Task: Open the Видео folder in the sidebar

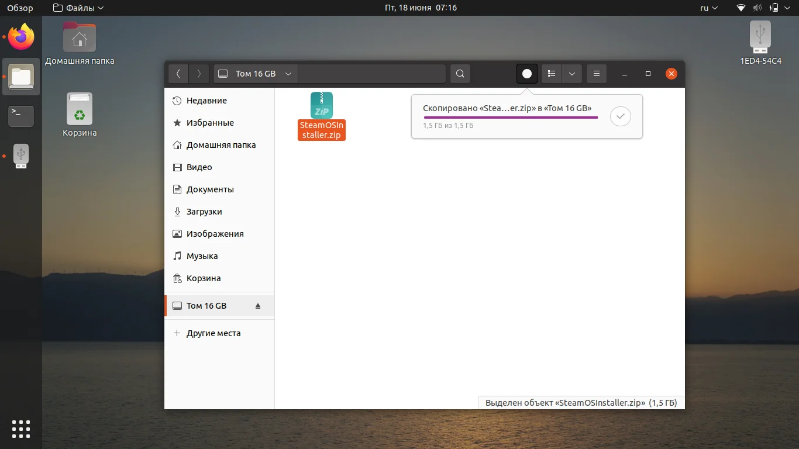Action: click(x=219, y=167)
